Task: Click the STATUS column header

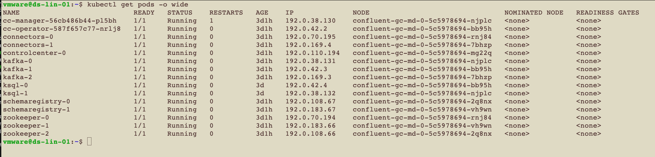Action: 180,13
